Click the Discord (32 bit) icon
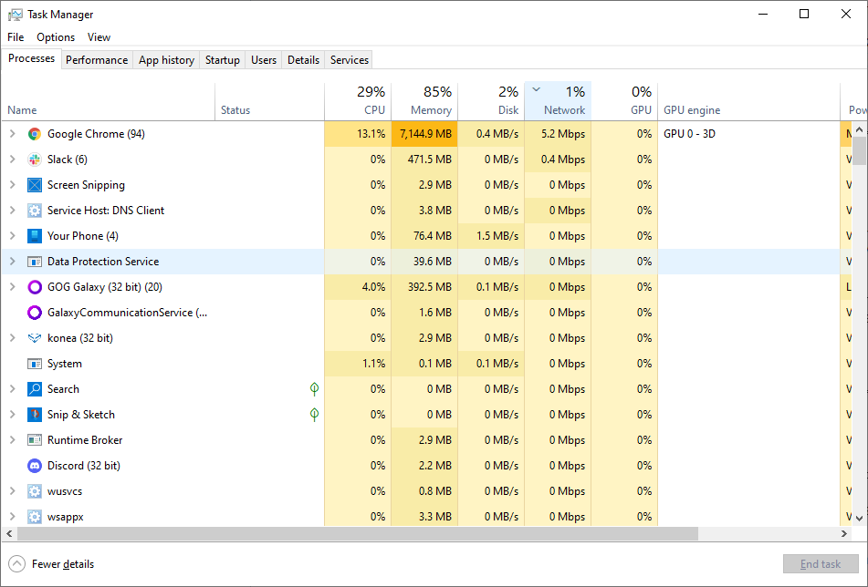Viewport: 868px width, 587px height. (35, 466)
